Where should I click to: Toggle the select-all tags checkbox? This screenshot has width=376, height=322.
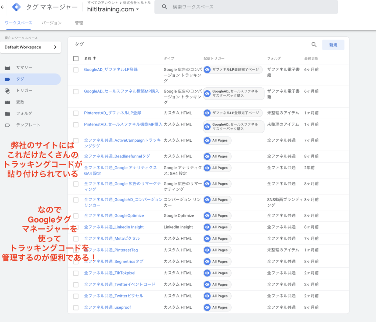click(76, 58)
